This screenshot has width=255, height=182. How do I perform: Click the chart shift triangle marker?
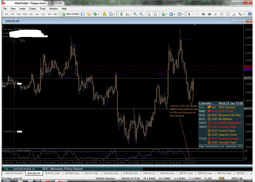point(195,26)
